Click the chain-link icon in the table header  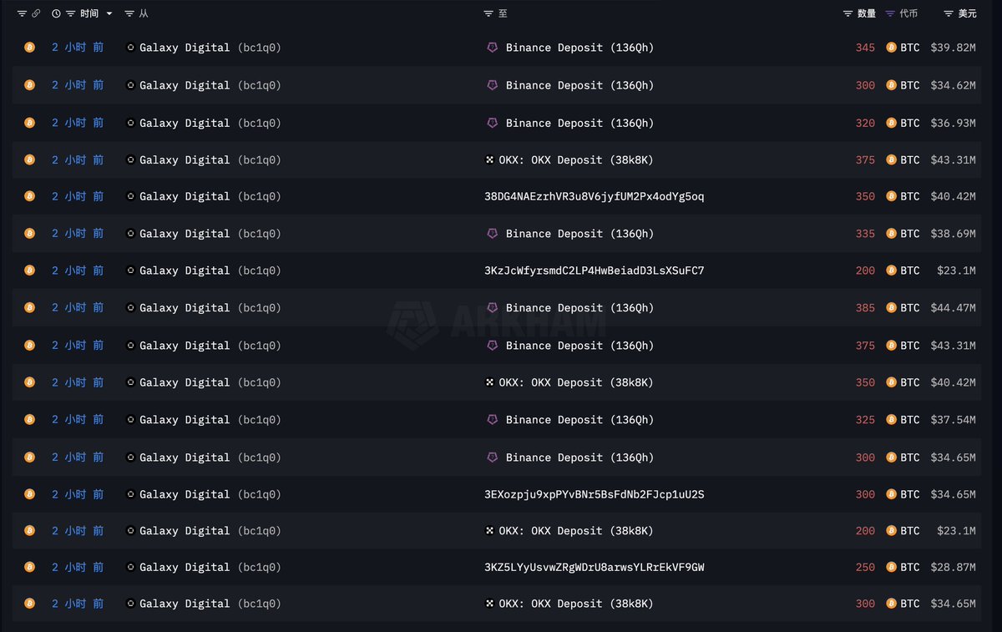coord(36,13)
